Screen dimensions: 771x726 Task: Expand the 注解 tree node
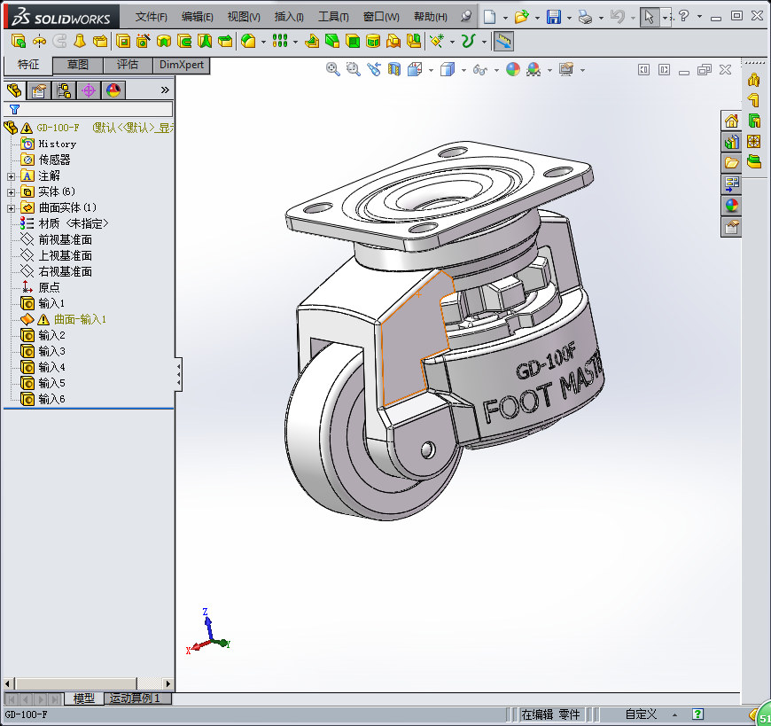point(11,176)
